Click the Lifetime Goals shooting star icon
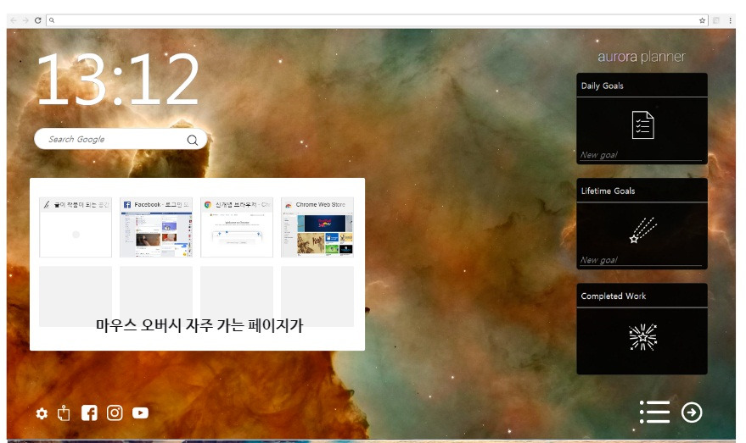This screenshot has width=746, height=443. (x=642, y=230)
